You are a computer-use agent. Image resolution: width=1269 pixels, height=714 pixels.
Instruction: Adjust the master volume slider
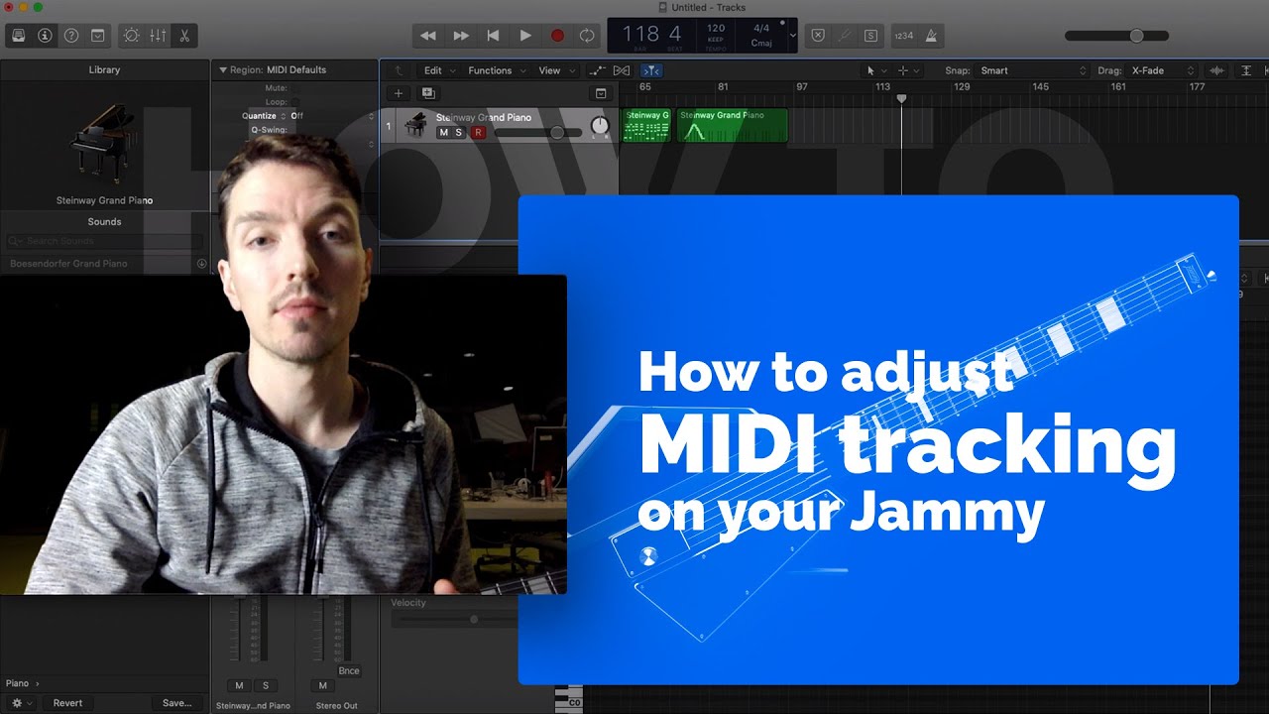click(1116, 36)
